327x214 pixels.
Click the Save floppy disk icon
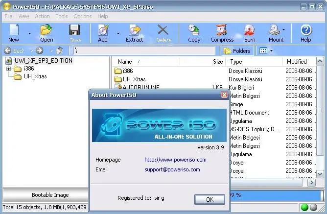pyautogui.click(x=74, y=30)
